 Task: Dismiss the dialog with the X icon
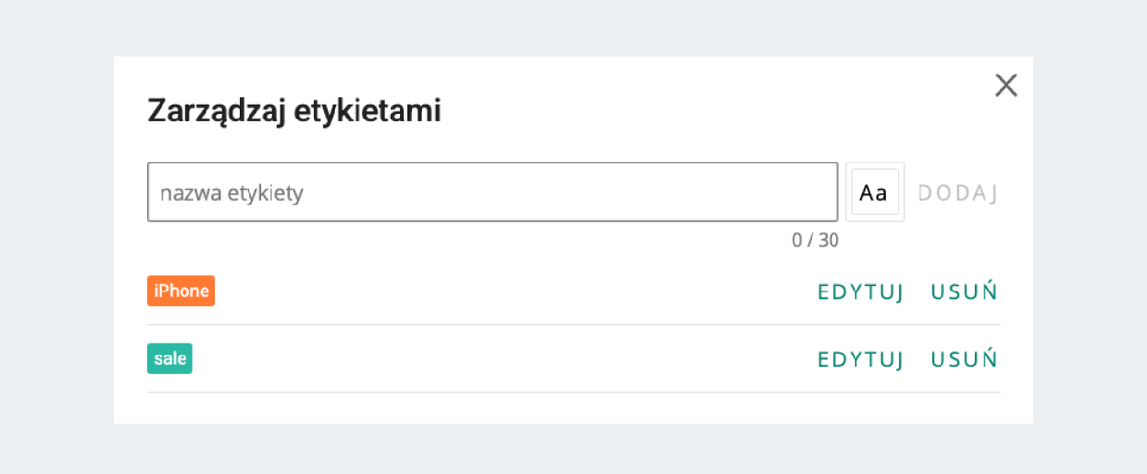pos(1006,86)
